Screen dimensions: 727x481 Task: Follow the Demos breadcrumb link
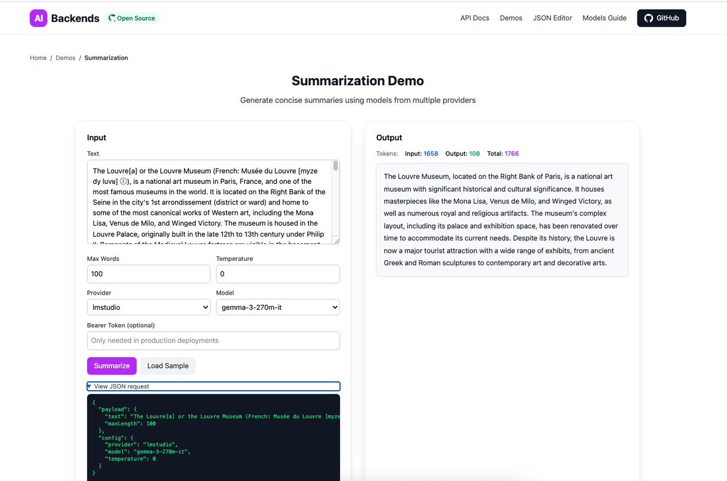tap(65, 58)
